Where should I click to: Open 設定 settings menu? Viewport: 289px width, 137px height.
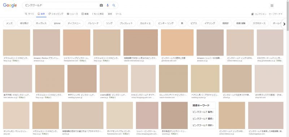[x=110, y=14]
